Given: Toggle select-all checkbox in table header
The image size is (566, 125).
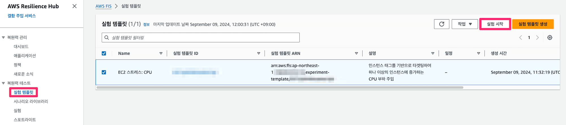Looking at the screenshot, I should (104, 53).
